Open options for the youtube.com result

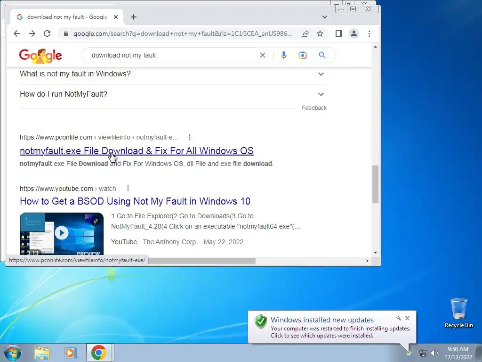tap(128, 188)
